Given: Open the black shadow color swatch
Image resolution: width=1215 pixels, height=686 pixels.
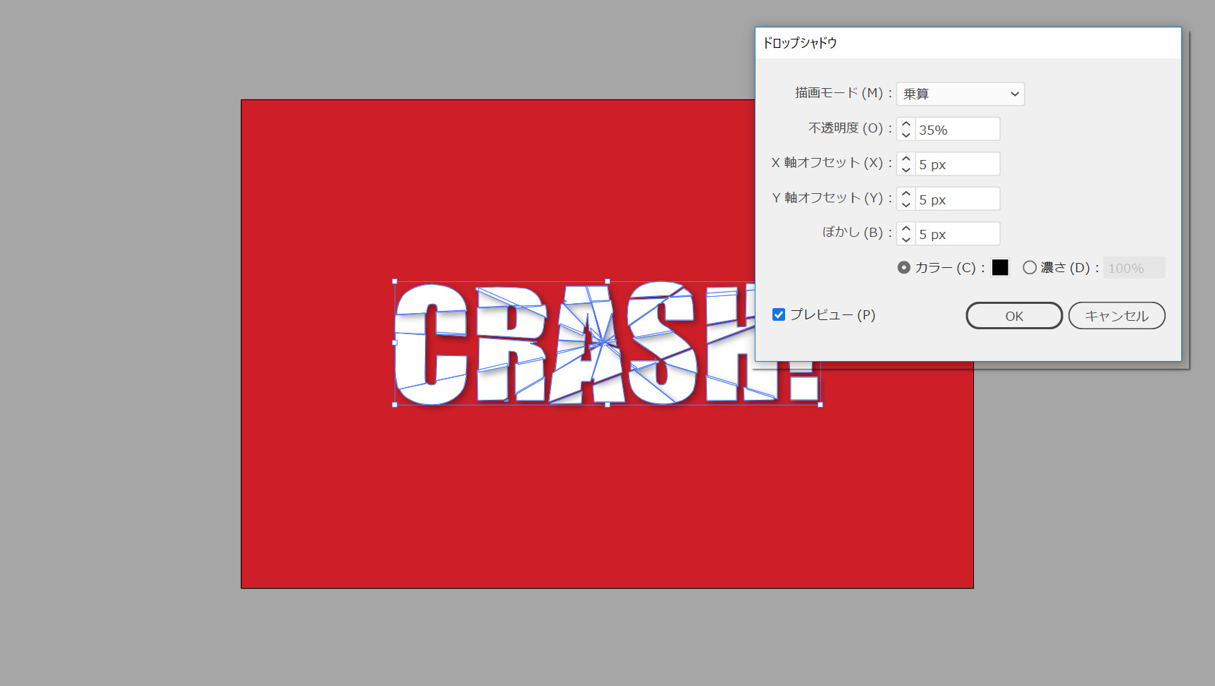Looking at the screenshot, I should click(x=1000, y=268).
